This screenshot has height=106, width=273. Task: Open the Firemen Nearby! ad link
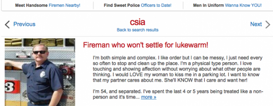point(64,5)
